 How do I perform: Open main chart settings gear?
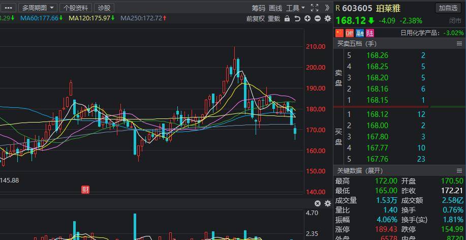coord(327,18)
